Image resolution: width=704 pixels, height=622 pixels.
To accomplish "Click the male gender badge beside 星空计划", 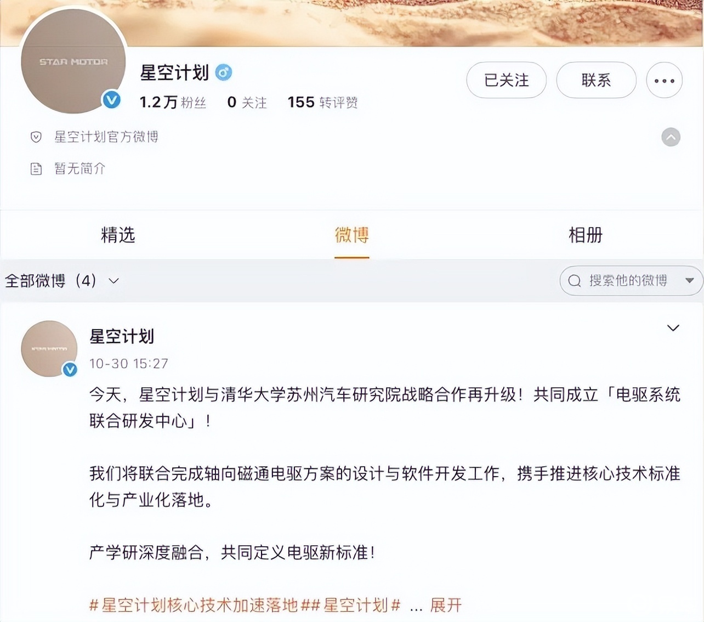I will tap(224, 72).
